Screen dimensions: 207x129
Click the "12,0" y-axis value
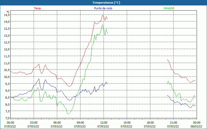coord(7,49)
